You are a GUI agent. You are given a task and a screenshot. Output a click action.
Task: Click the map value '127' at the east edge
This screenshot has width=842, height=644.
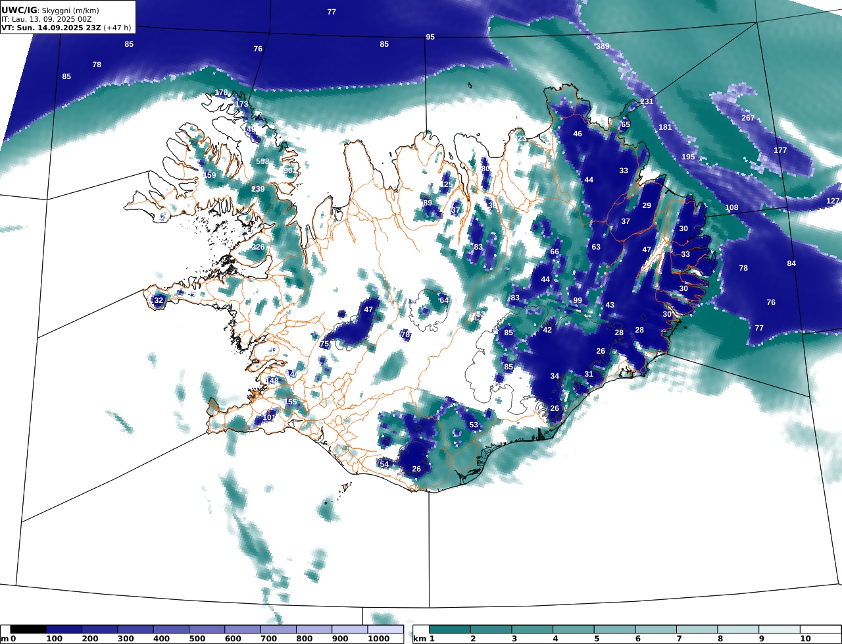[833, 201]
